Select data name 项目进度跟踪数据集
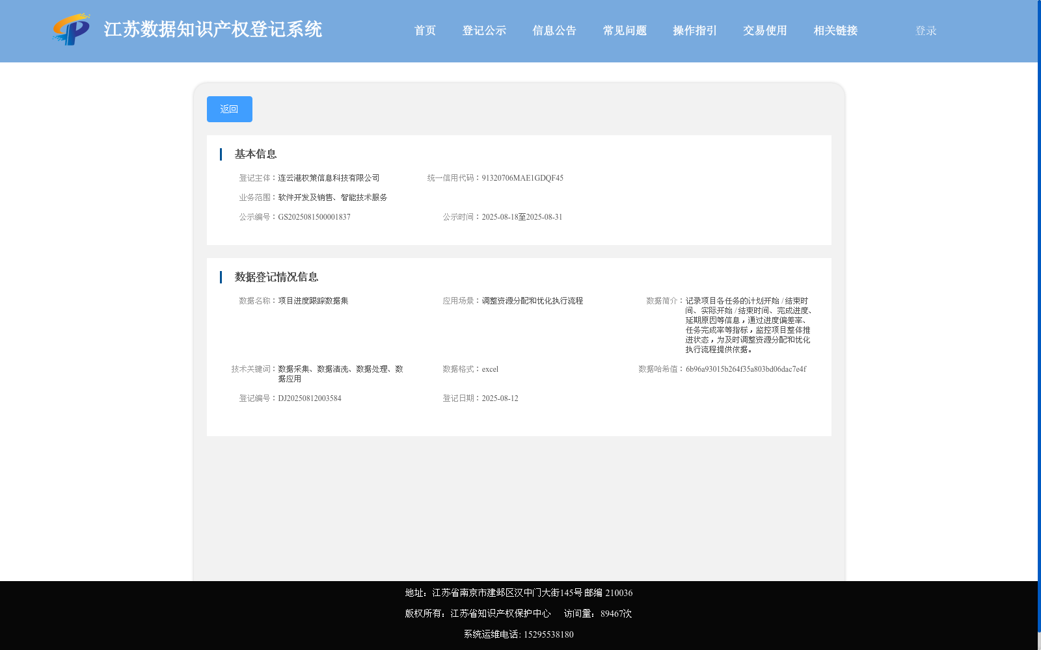This screenshot has width=1041, height=650. 313,301
